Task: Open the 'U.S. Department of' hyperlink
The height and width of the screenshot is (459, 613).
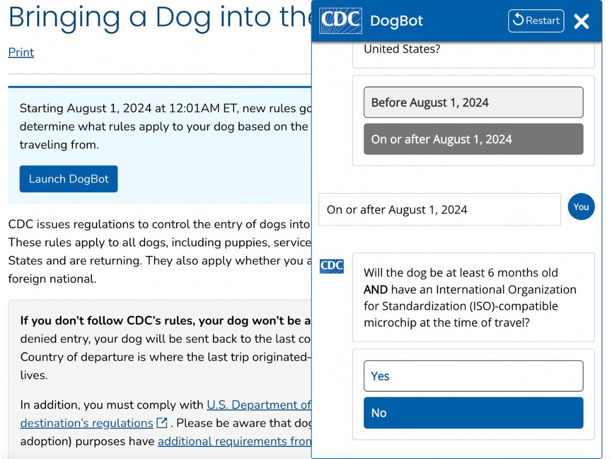Action: 258,404
